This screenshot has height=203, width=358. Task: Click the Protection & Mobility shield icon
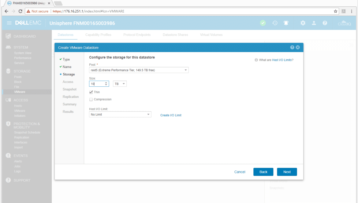click(8, 124)
